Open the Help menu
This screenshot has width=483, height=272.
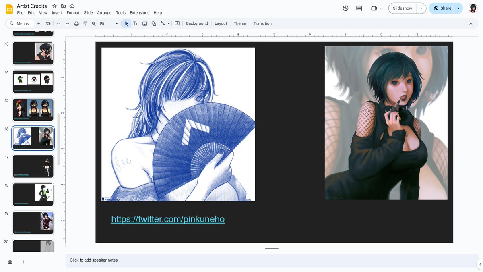tap(158, 13)
